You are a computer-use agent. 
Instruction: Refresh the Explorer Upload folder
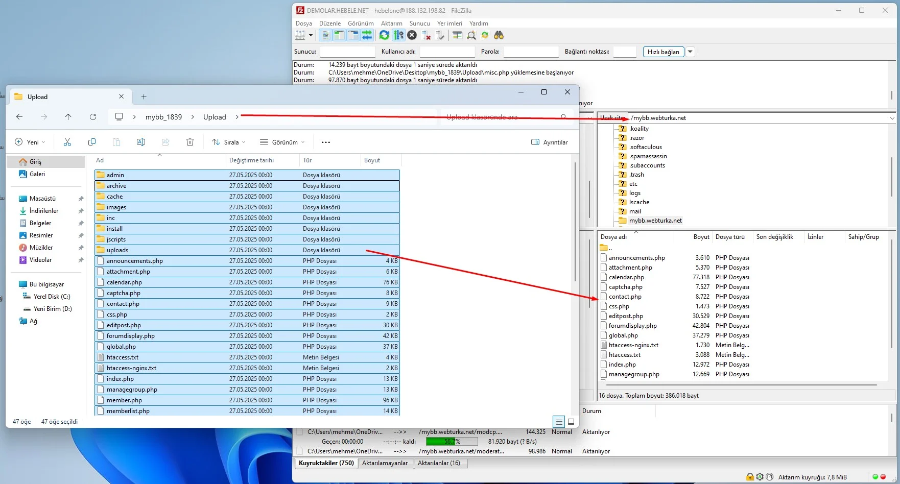point(93,117)
